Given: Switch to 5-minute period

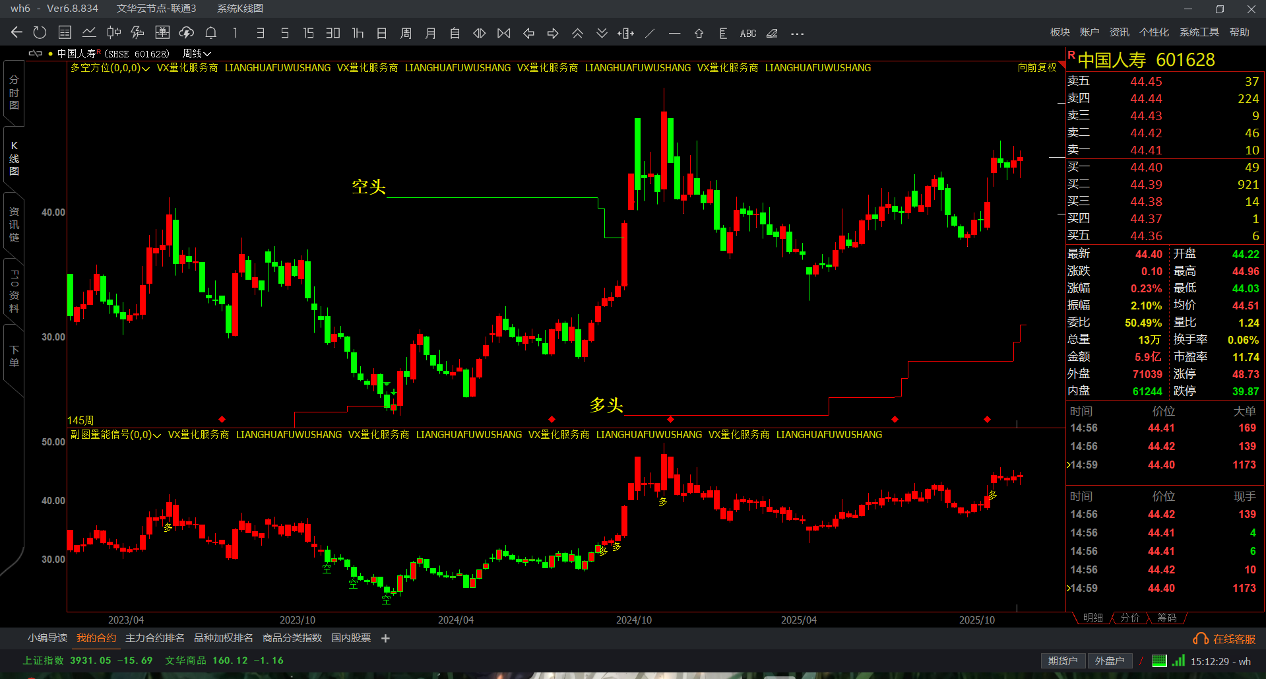Looking at the screenshot, I should [284, 33].
